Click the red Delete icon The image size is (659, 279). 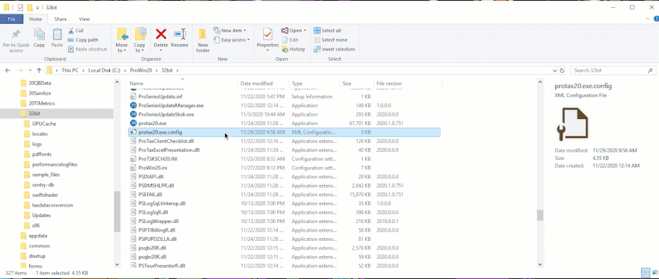pyautogui.click(x=160, y=35)
